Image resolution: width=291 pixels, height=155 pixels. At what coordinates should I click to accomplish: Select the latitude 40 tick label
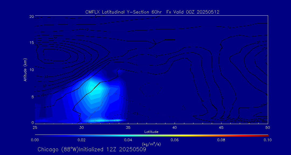175,127
